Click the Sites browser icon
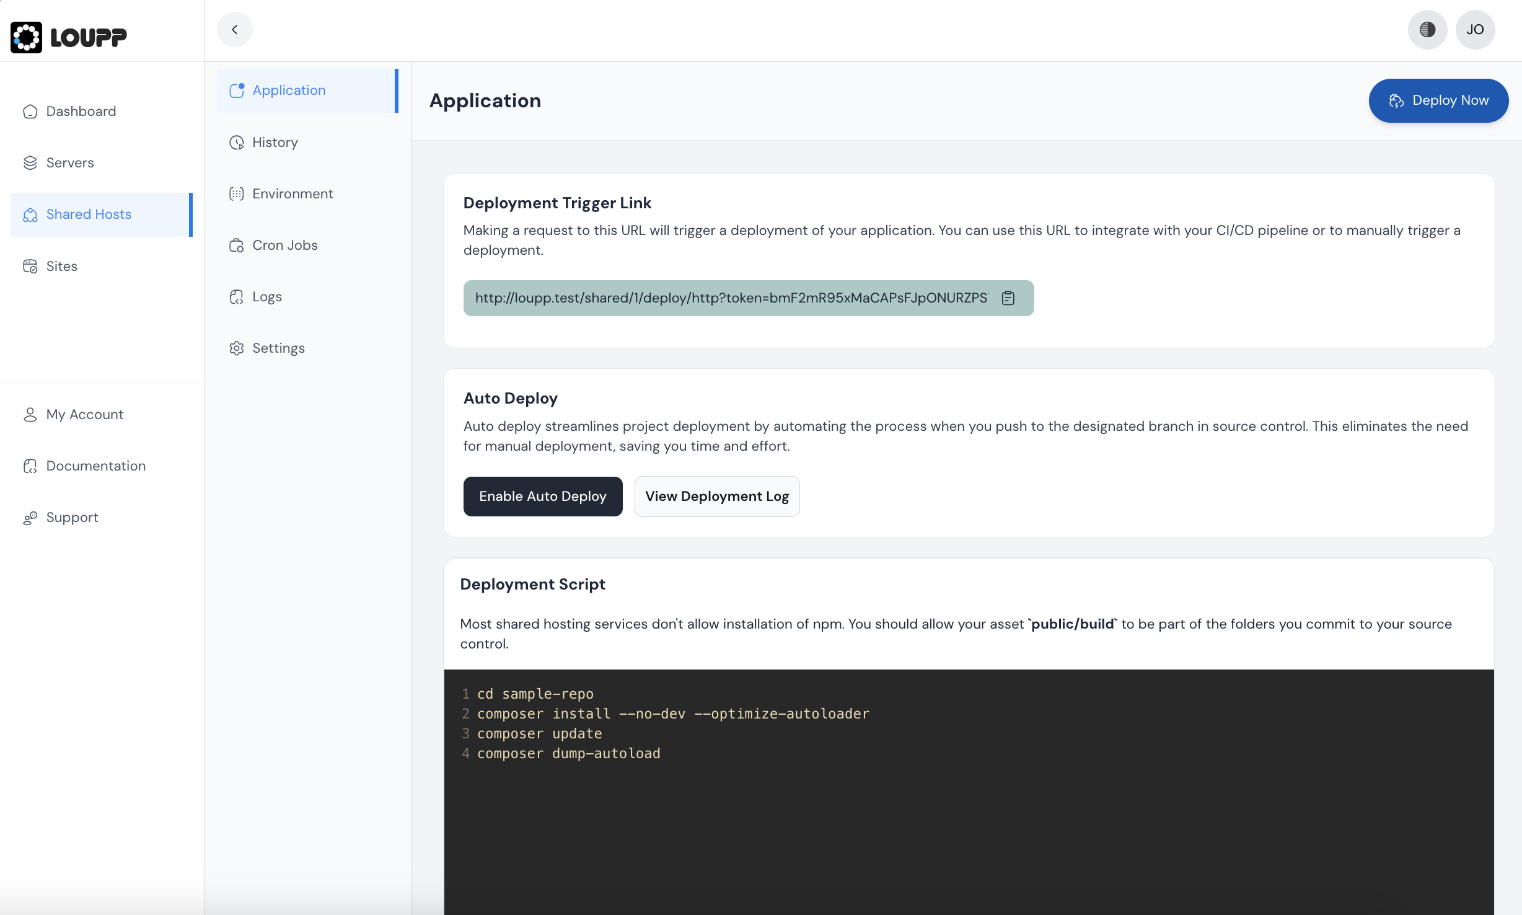This screenshot has width=1522, height=915. click(30, 267)
